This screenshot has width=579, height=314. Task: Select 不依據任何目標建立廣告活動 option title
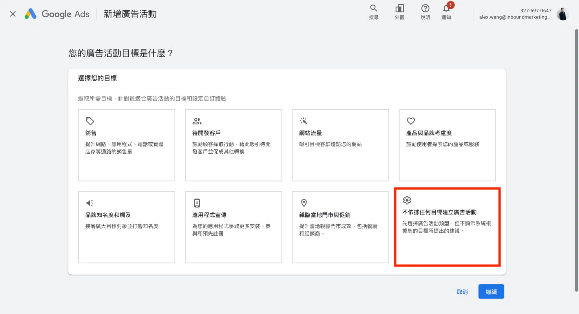pyautogui.click(x=439, y=212)
